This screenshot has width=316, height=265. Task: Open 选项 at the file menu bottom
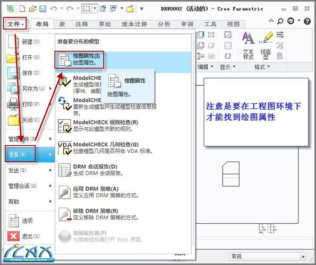click(x=30, y=221)
